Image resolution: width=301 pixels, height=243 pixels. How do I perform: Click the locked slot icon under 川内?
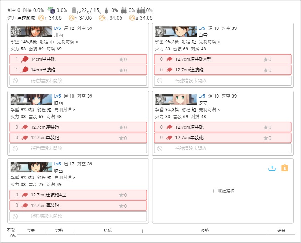15,80
